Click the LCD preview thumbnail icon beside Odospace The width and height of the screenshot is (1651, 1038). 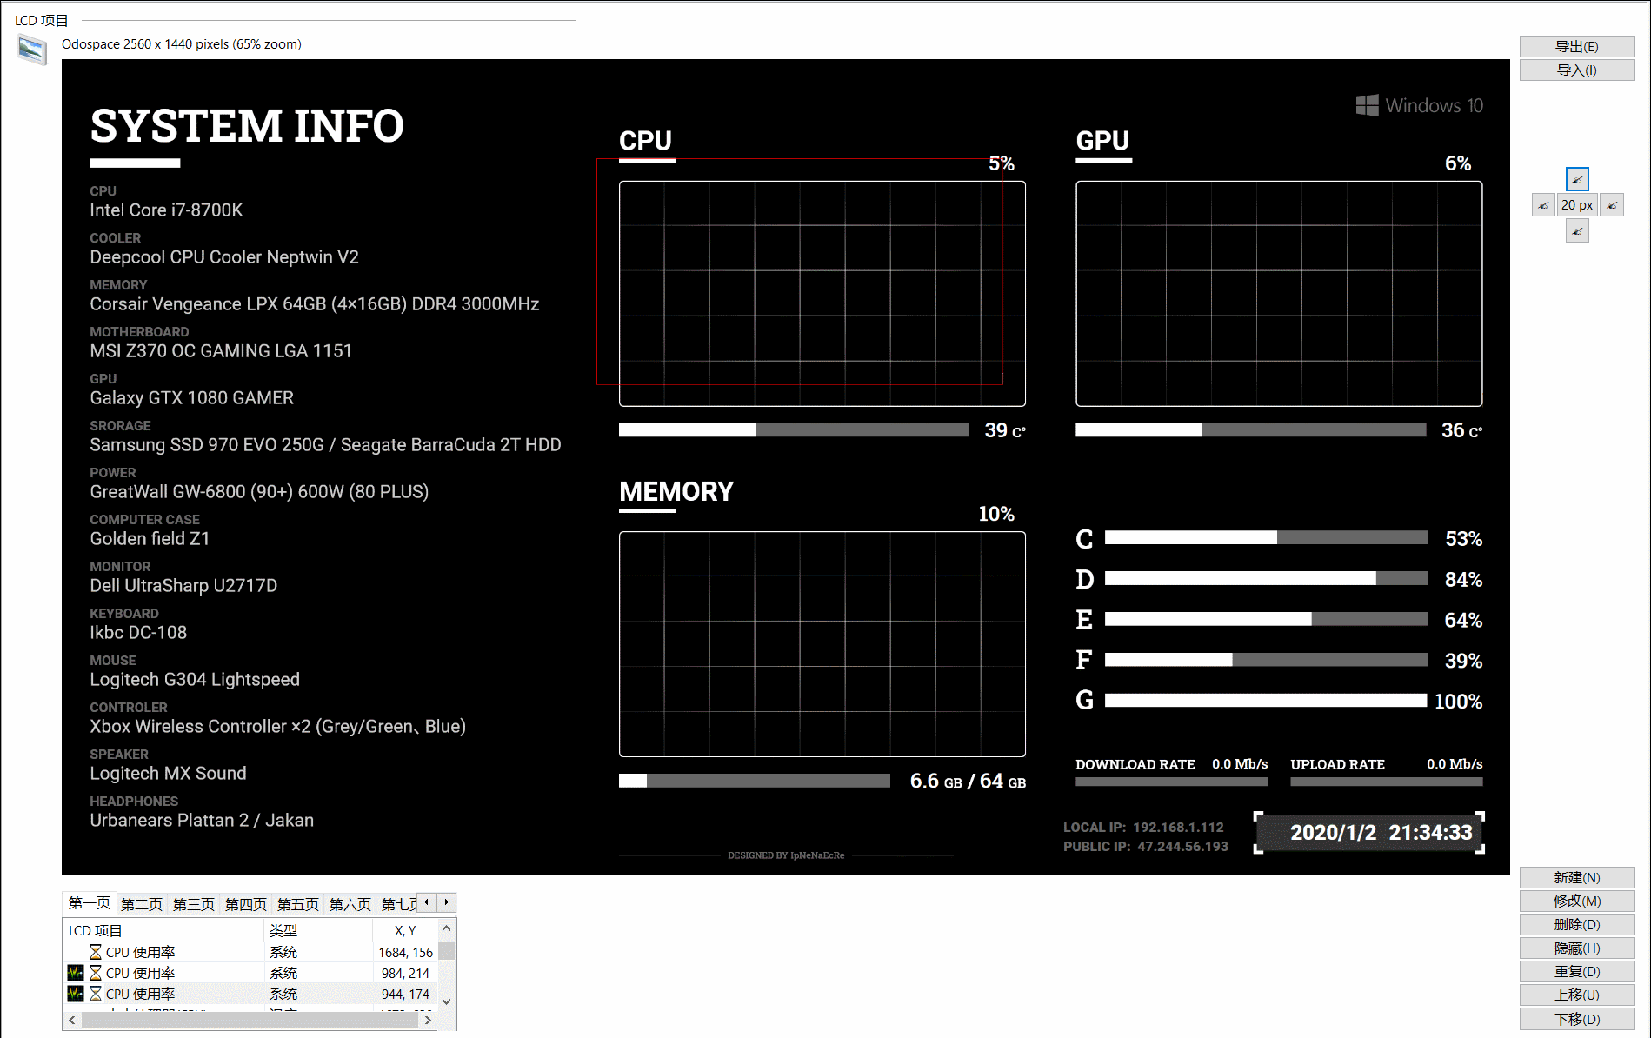pyautogui.click(x=32, y=50)
